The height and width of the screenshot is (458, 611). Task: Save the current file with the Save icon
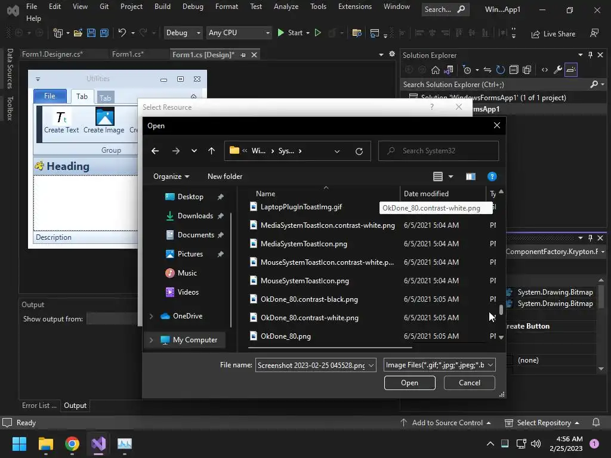click(x=91, y=33)
